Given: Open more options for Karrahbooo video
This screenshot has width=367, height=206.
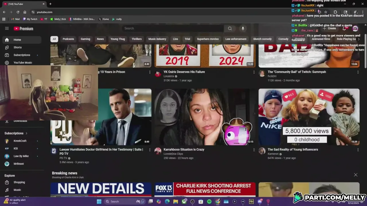Looking at the screenshot, I should 254,150.
